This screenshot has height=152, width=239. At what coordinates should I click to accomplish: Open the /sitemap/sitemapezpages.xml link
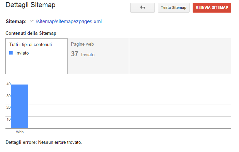click(69, 21)
